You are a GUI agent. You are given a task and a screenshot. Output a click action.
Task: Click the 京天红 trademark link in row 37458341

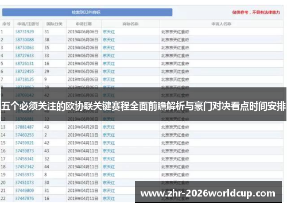(108, 159)
